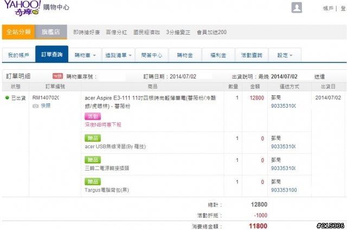347x230 pixels.
Task: Expand the 設定 dropdown
Action: pyautogui.click(x=285, y=55)
